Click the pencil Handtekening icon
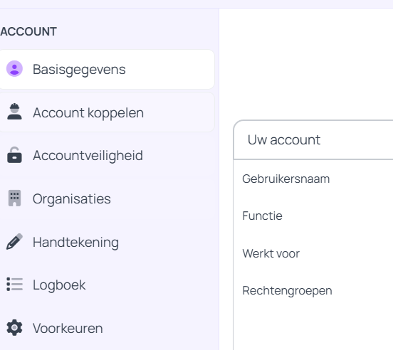Viewport: 393px width, 350px height. tap(14, 241)
